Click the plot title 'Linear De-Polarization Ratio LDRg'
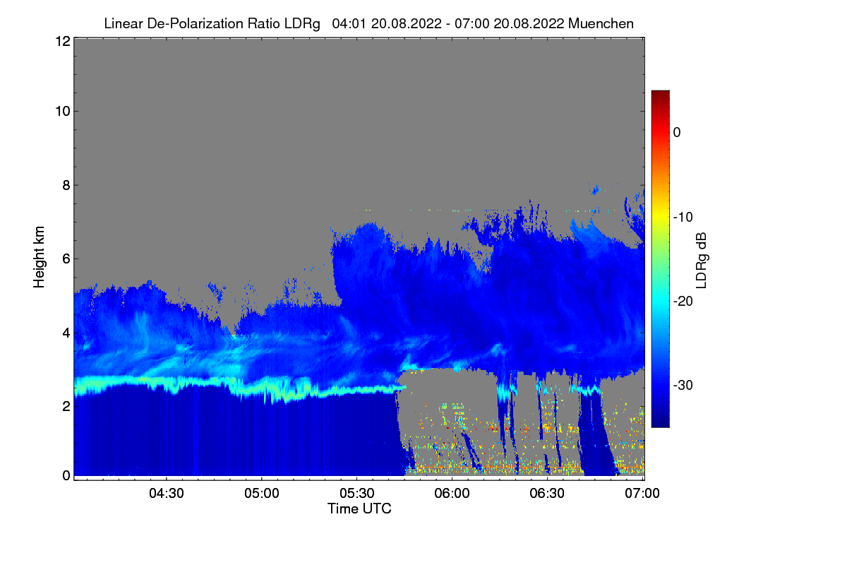847x565 pixels. 212,23
